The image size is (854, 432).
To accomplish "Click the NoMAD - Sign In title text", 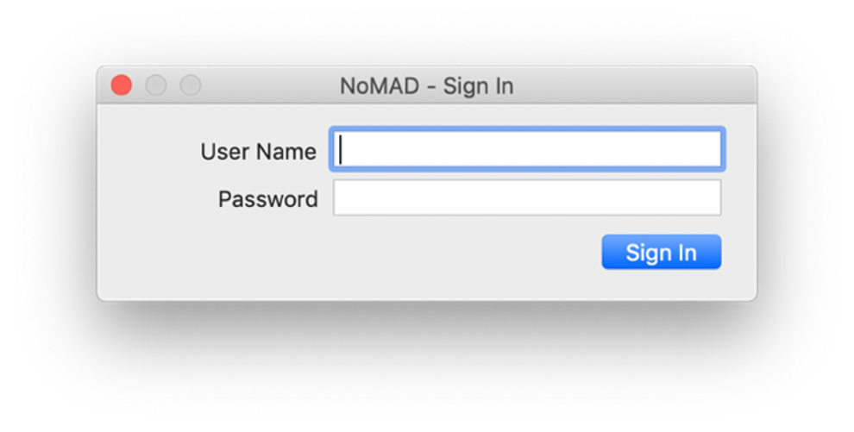I will (426, 85).
